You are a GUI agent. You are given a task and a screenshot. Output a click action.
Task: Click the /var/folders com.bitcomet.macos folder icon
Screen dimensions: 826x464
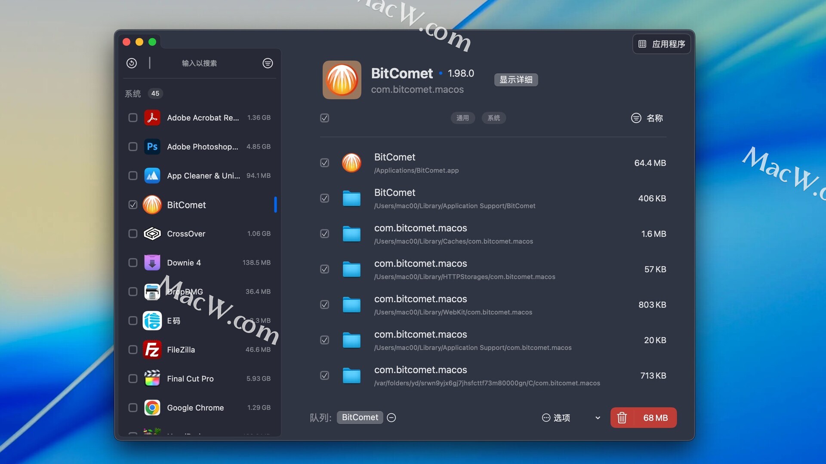click(351, 375)
